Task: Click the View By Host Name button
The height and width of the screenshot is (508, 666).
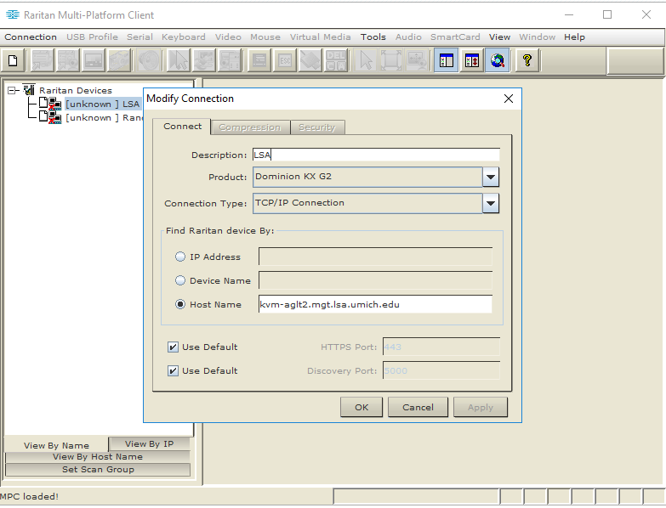Action: tap(98, 457)
